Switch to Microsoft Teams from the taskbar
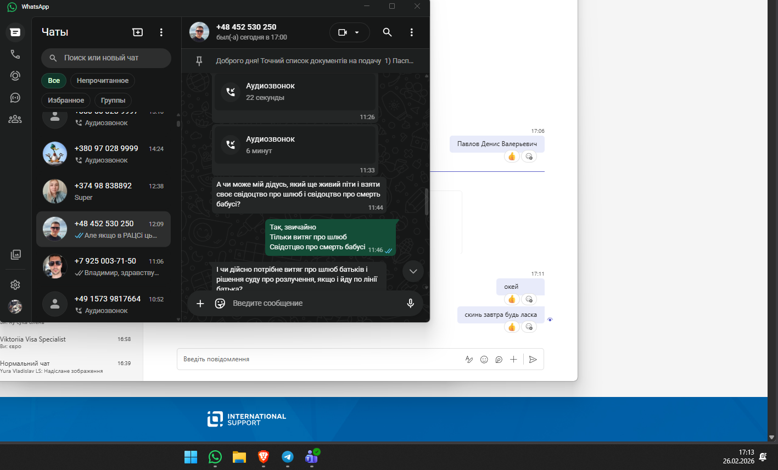Image resolution: width=778 pixels, height=470 pixels. (x=312, y=457)
